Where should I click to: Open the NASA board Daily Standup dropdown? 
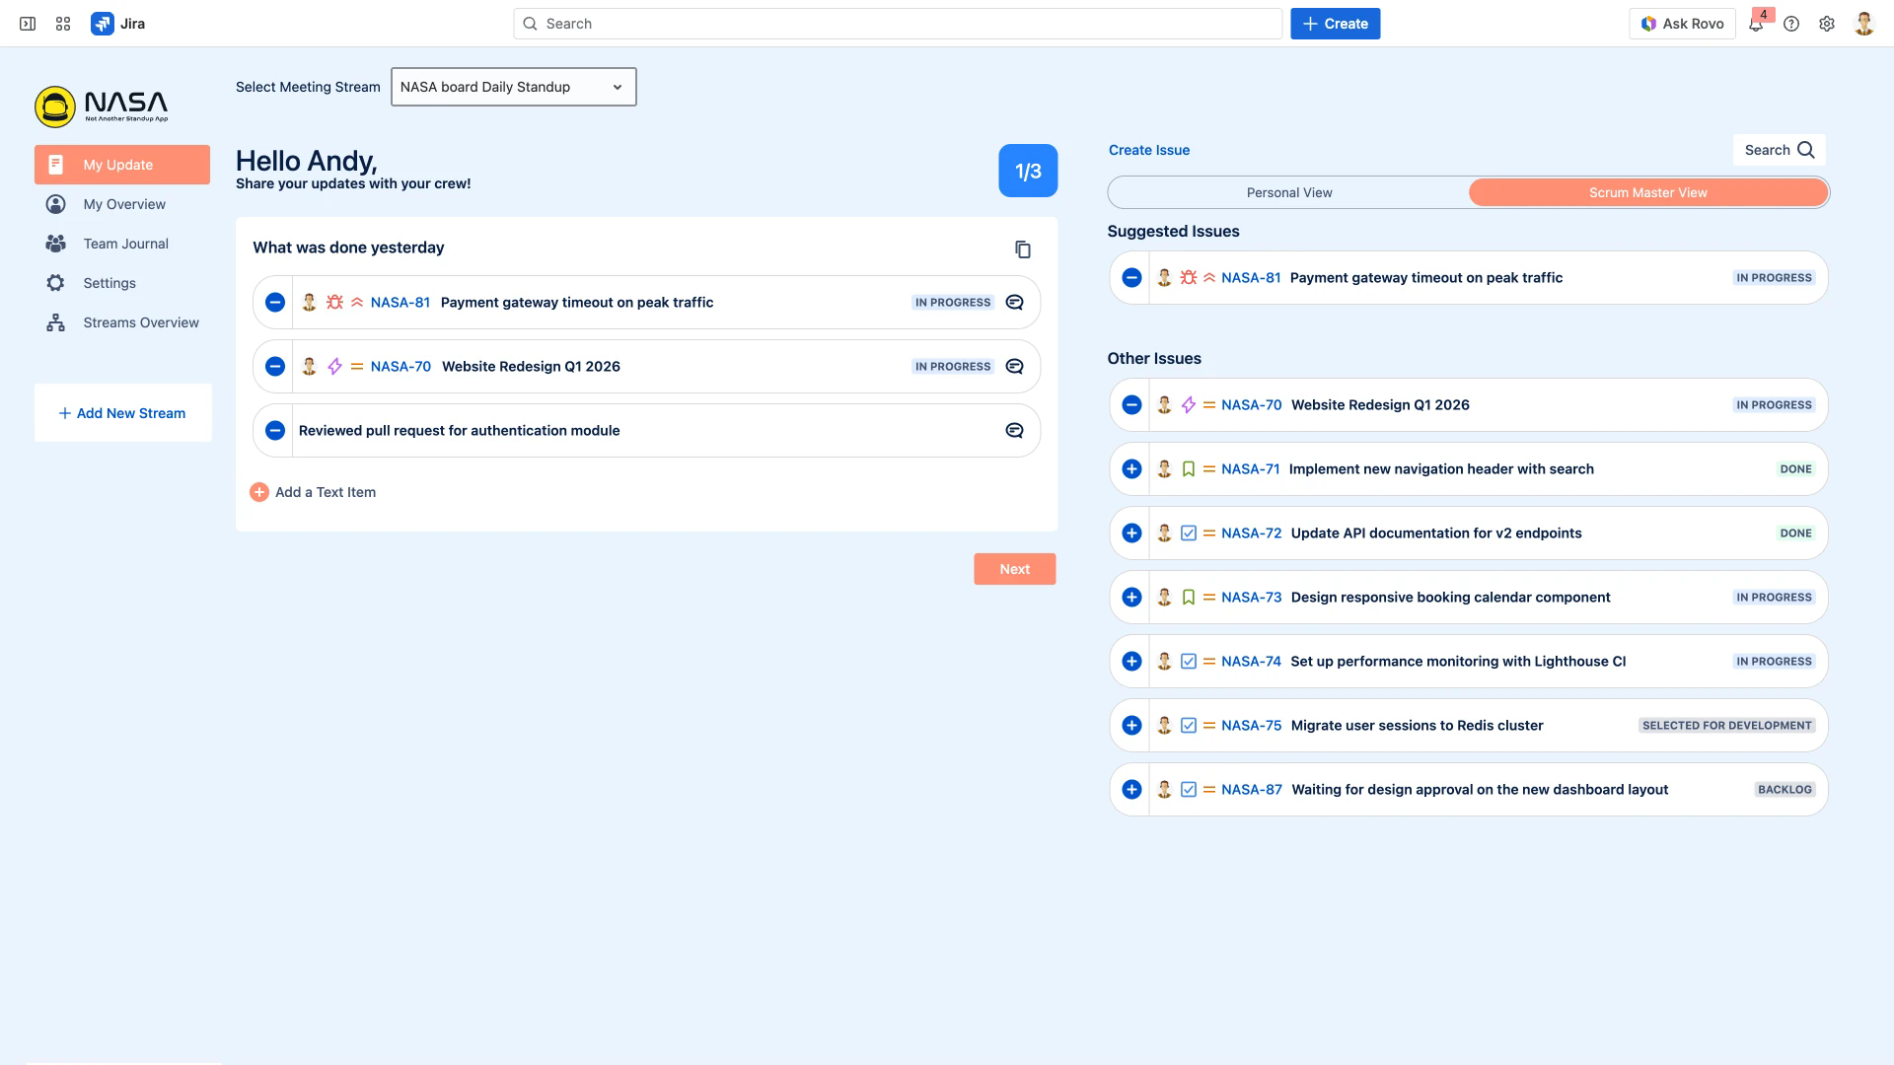[513, 87]
